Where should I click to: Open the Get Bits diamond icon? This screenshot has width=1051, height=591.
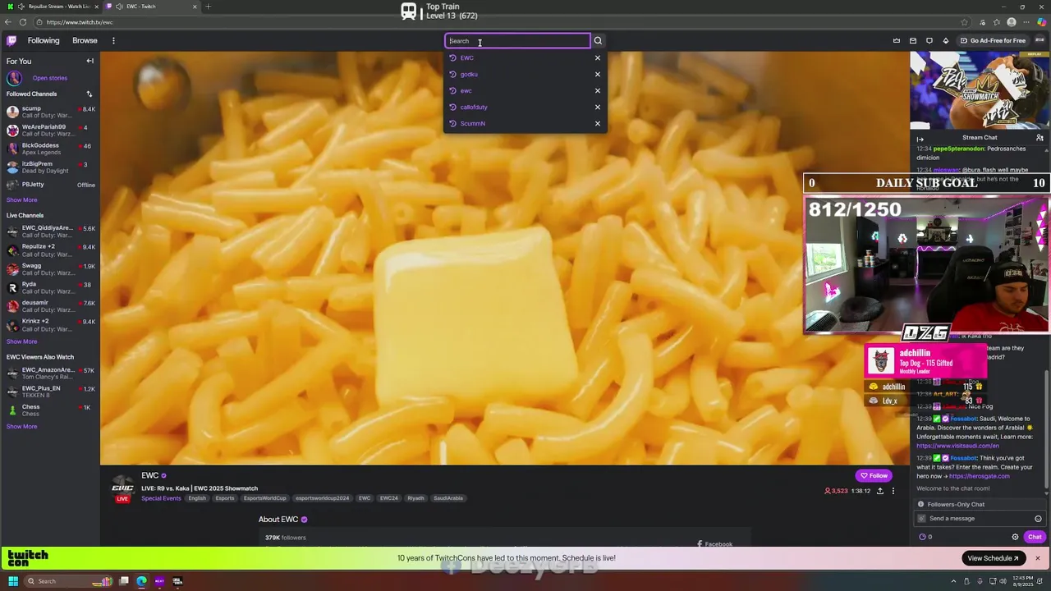(946, 40)
